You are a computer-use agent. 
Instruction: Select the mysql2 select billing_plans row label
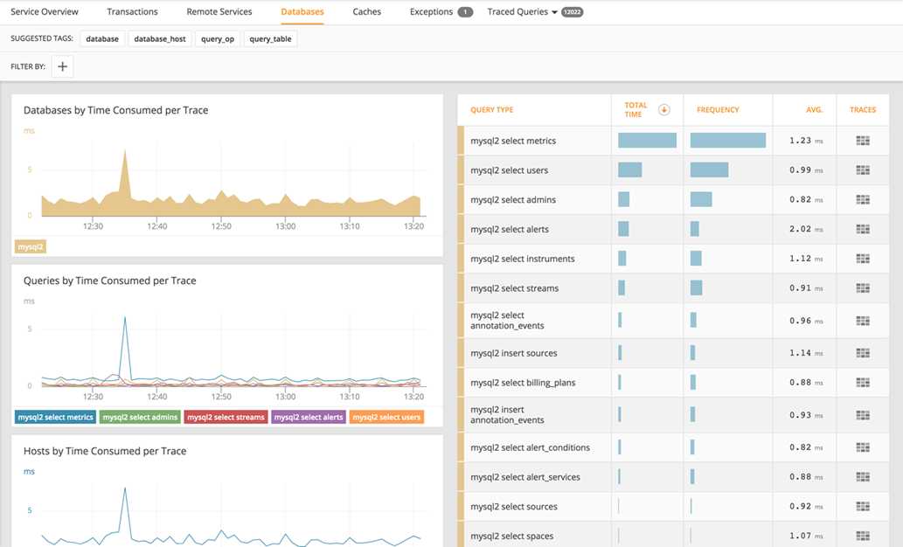[x=523, y=383]
